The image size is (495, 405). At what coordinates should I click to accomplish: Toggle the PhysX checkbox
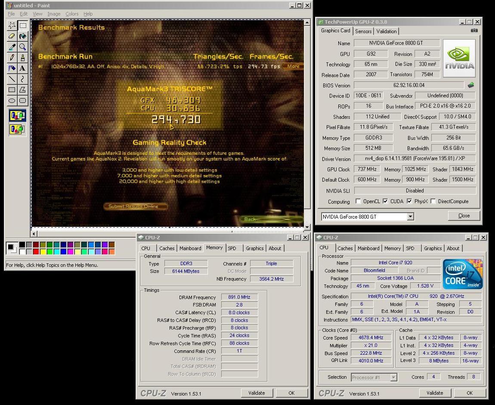pyautogui.click(x=409, y=201)
